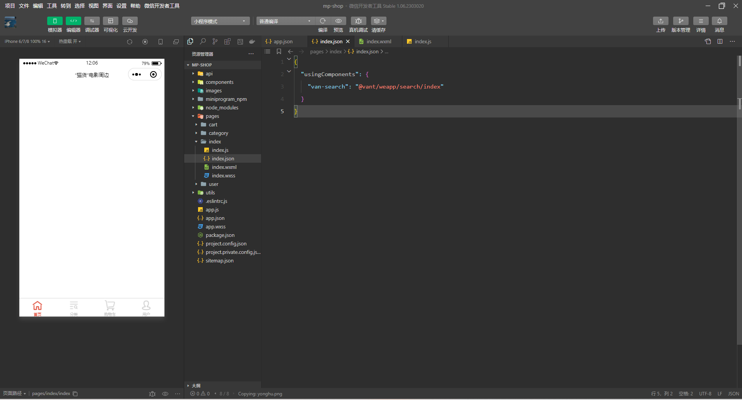Image resolution: width=742 pixels, height=400 pixels.
Task: Toggle the simulator device frame icon
Action: [161, 42]
